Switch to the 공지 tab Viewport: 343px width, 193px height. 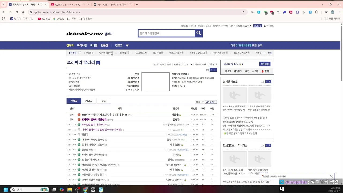click(x=104, y=101)
